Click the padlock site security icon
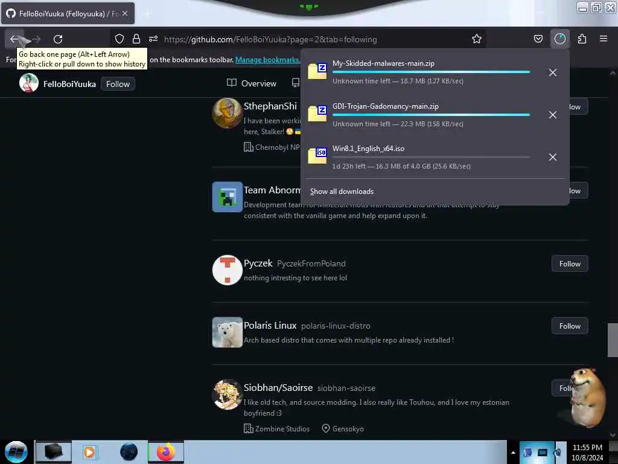This screenshot has width=618, height=464. (136, 39)
